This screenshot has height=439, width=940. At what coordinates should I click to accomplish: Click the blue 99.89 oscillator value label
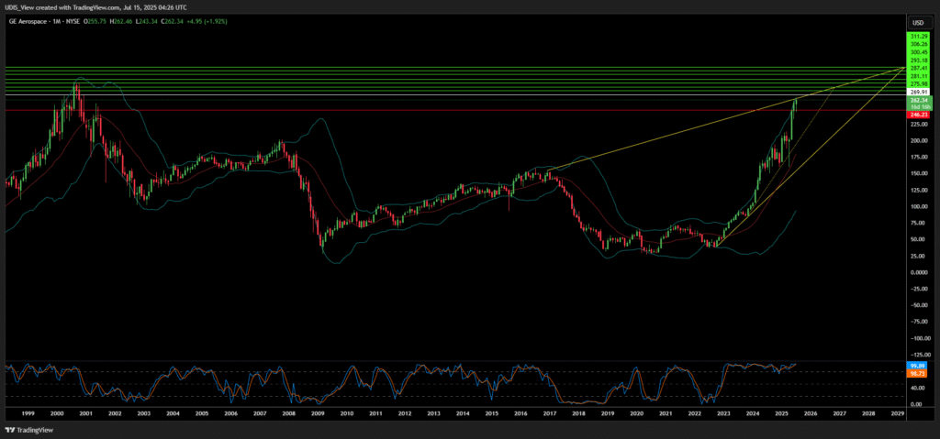click(916, 366)
